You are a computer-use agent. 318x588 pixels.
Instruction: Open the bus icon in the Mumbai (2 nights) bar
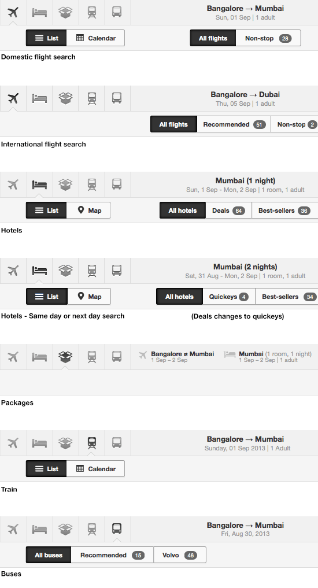point(117,271)
